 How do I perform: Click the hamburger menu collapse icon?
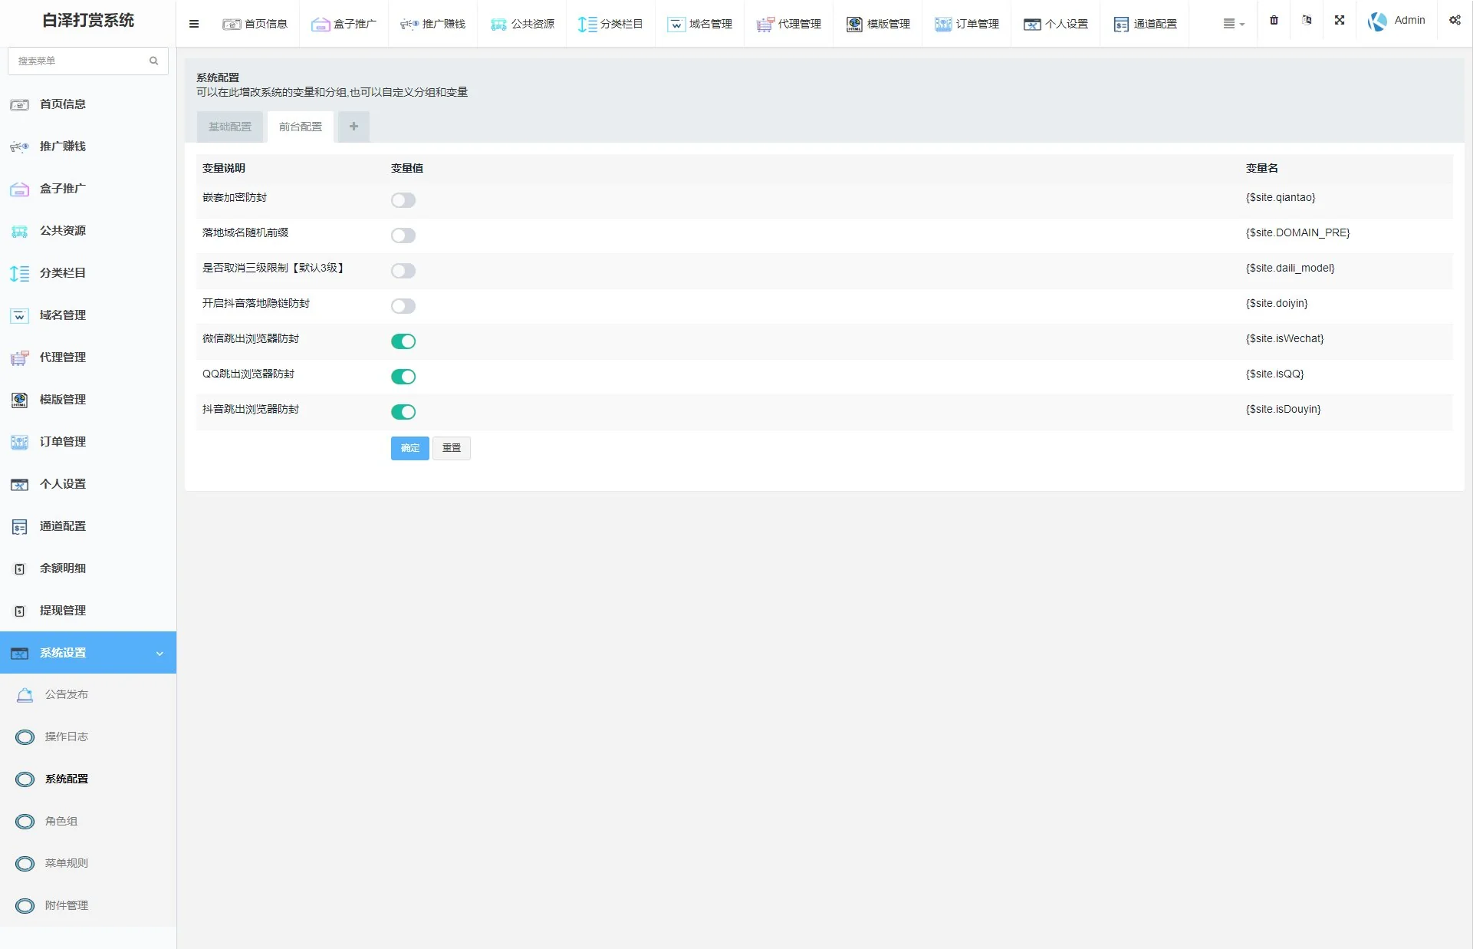click(194, 24)
